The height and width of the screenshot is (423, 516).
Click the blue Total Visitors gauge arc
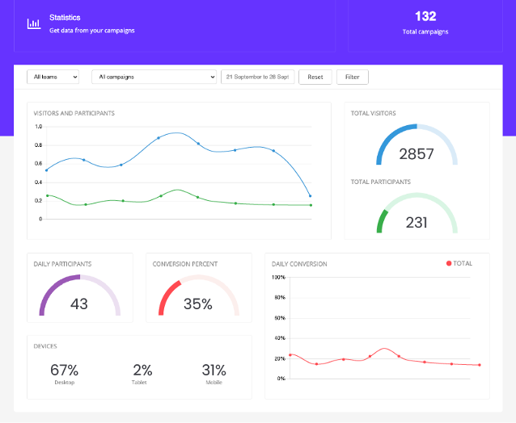coord(390,136)
